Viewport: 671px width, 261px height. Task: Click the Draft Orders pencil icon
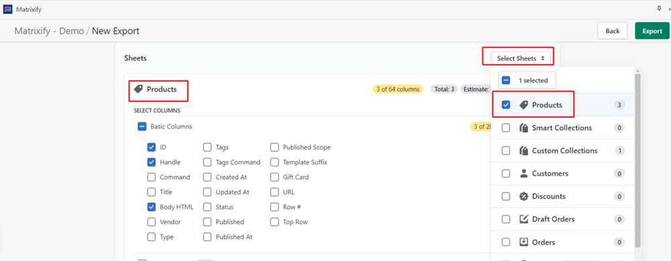click(524, 220)
